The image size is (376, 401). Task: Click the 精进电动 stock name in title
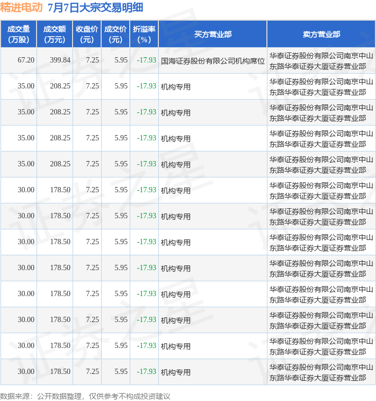(x=21, y=7)
